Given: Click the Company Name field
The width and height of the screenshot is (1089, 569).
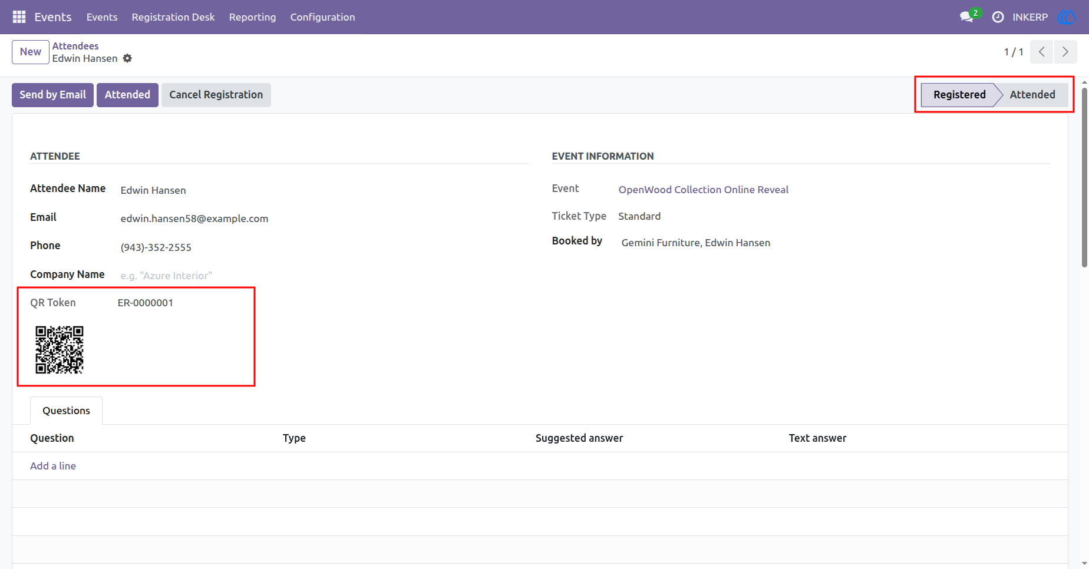Looking at the screenshot, I should coord(324,276).
